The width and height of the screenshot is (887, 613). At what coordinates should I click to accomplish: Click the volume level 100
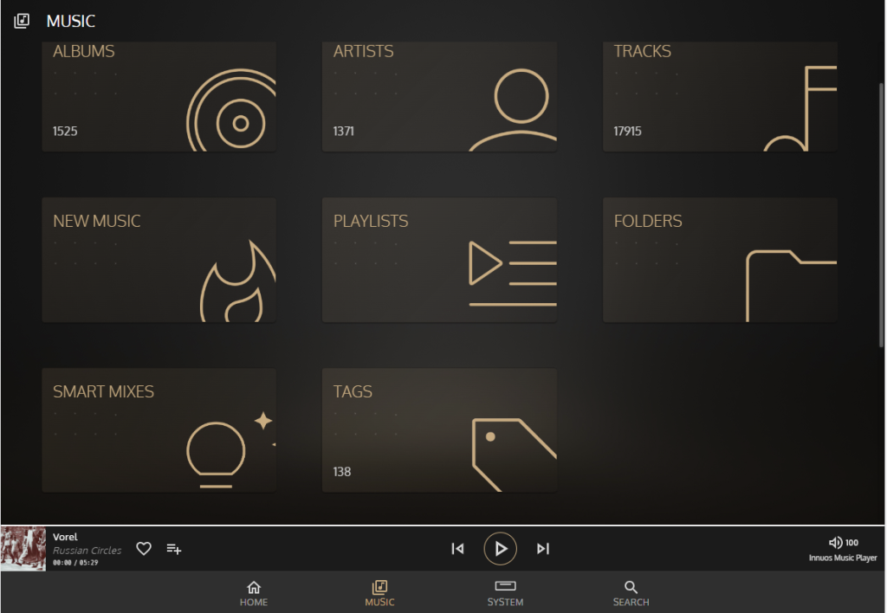[851, 543]
